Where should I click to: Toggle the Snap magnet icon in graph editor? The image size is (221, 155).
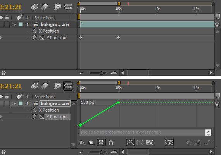(111, 143)
